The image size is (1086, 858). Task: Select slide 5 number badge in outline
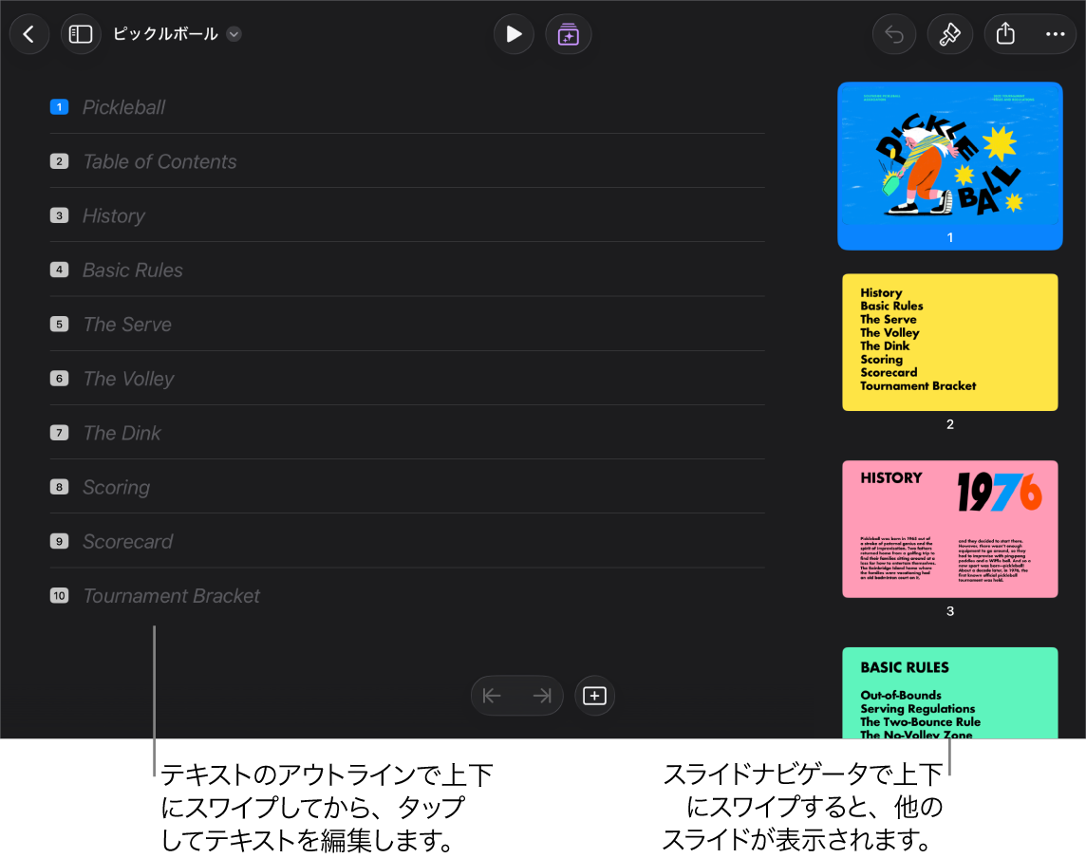click(x=60, y=324)
